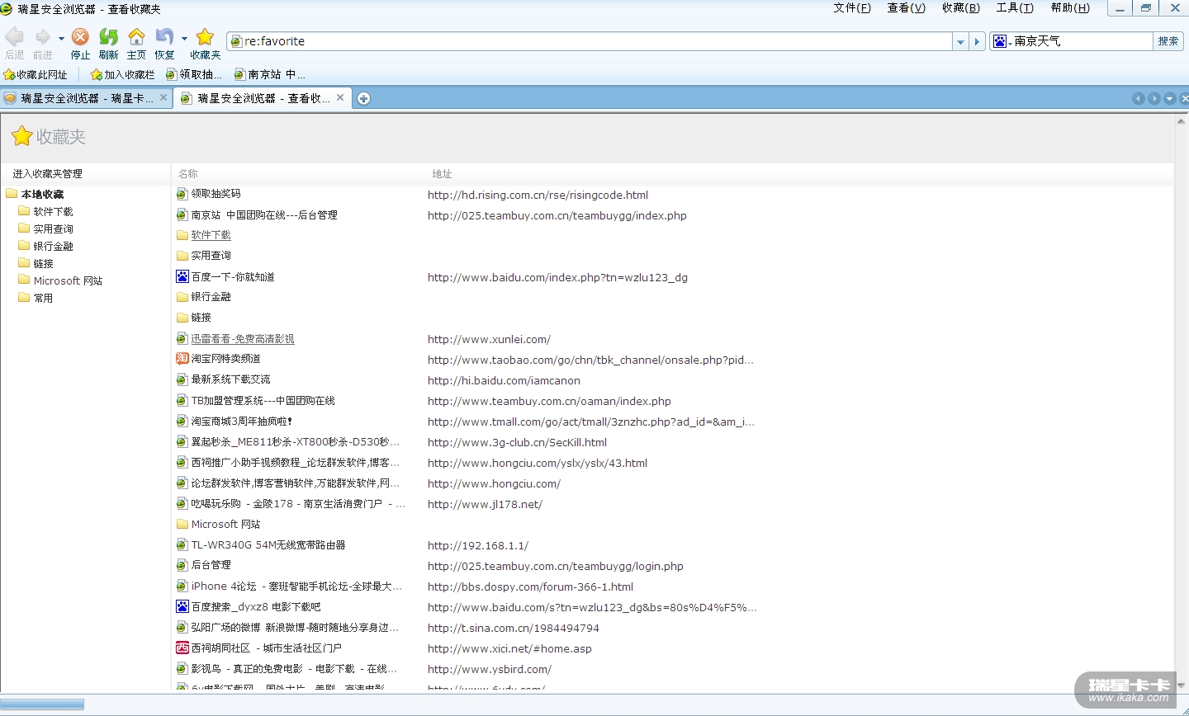Click the Baidu paw icon beside 百度搜索_dyxz8

point(182,606)
